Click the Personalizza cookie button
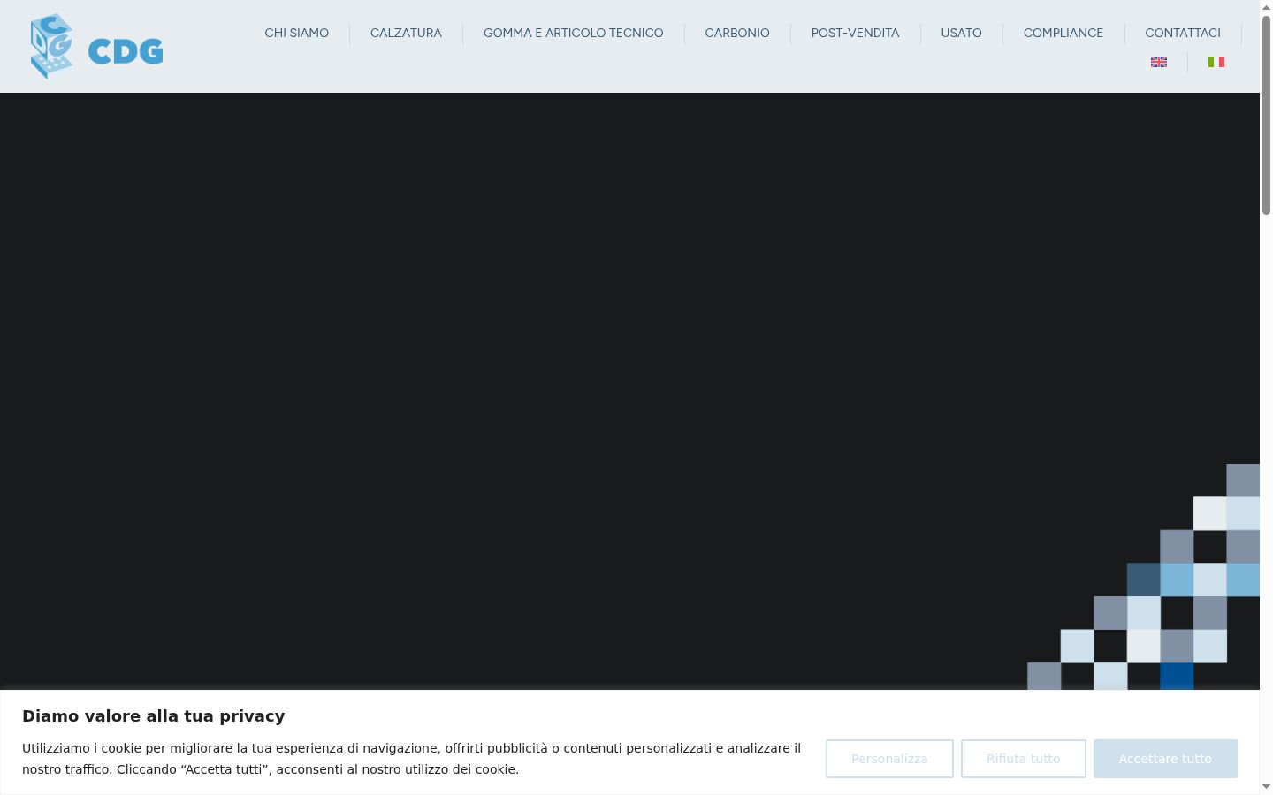The height and width of the screenshot is (795, 1273). coord(889,759)
